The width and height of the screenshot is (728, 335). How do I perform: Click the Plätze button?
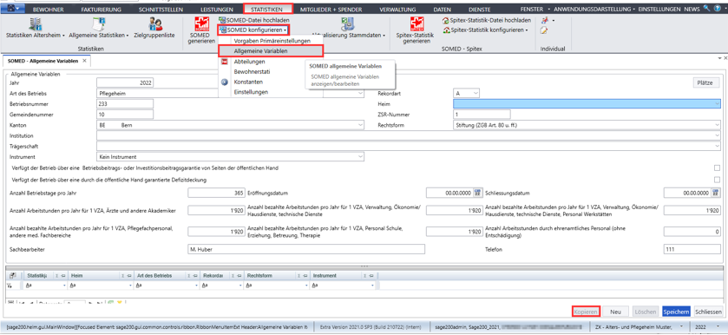(705, 82)
